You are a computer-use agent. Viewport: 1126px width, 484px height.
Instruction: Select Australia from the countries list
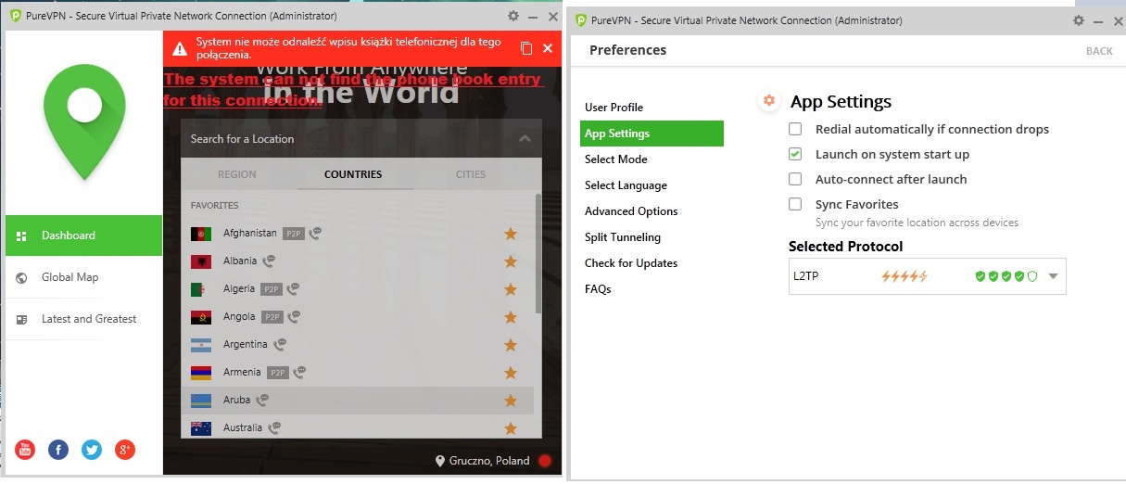pyautogui.click(x=358, y=427)
